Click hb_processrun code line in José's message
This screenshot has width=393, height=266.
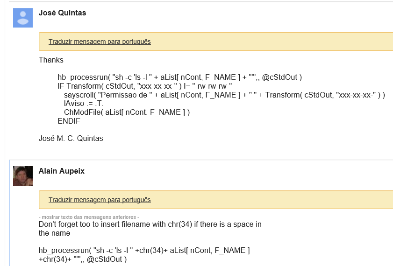[x=179, y=77]
